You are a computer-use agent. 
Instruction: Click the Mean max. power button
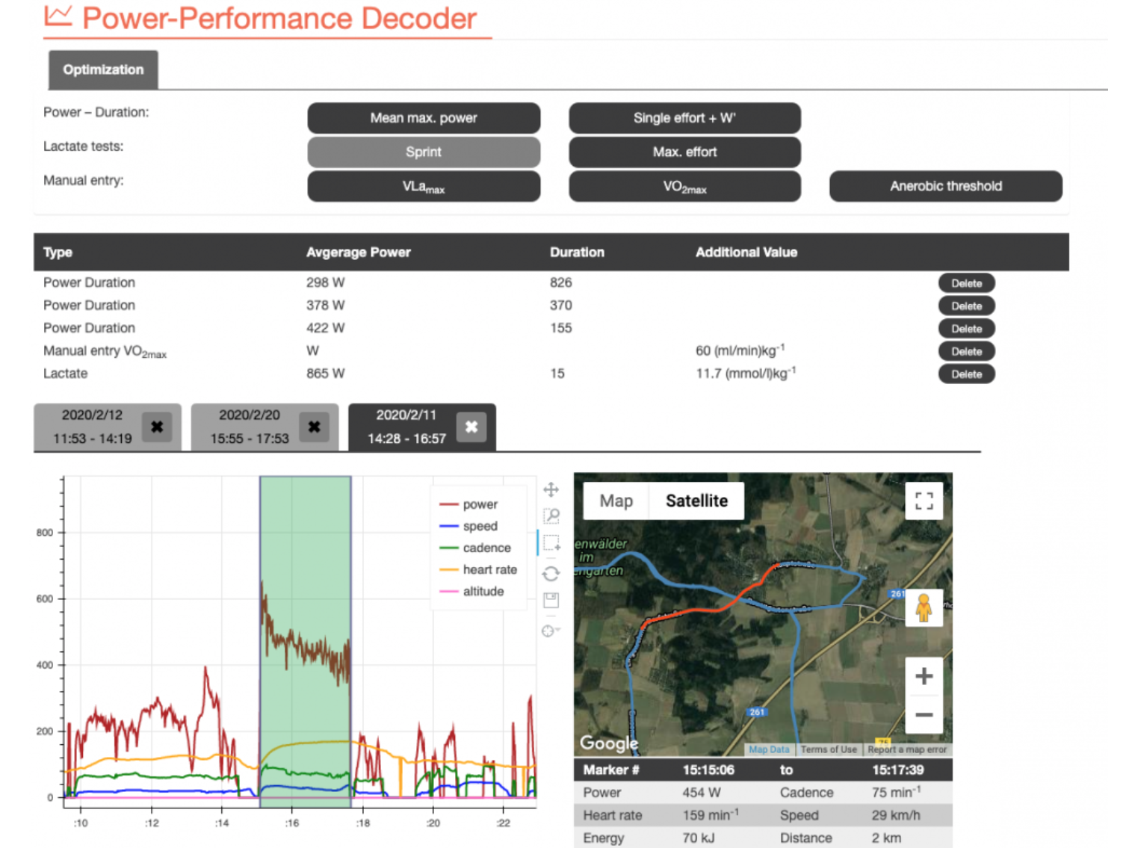pos(423,118)
